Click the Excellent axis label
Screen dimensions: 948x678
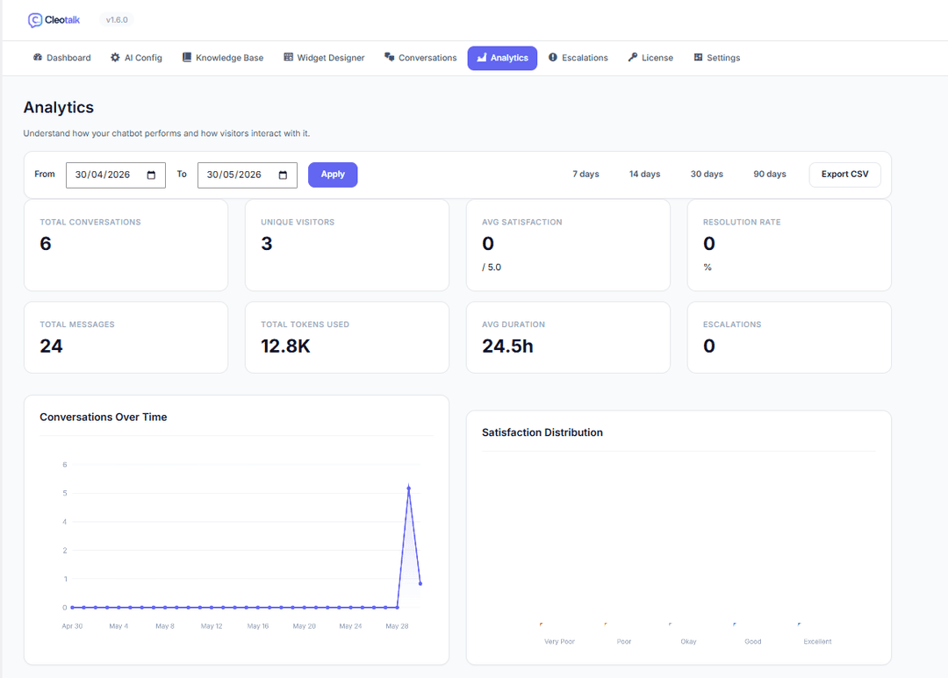tap(817, 642)
